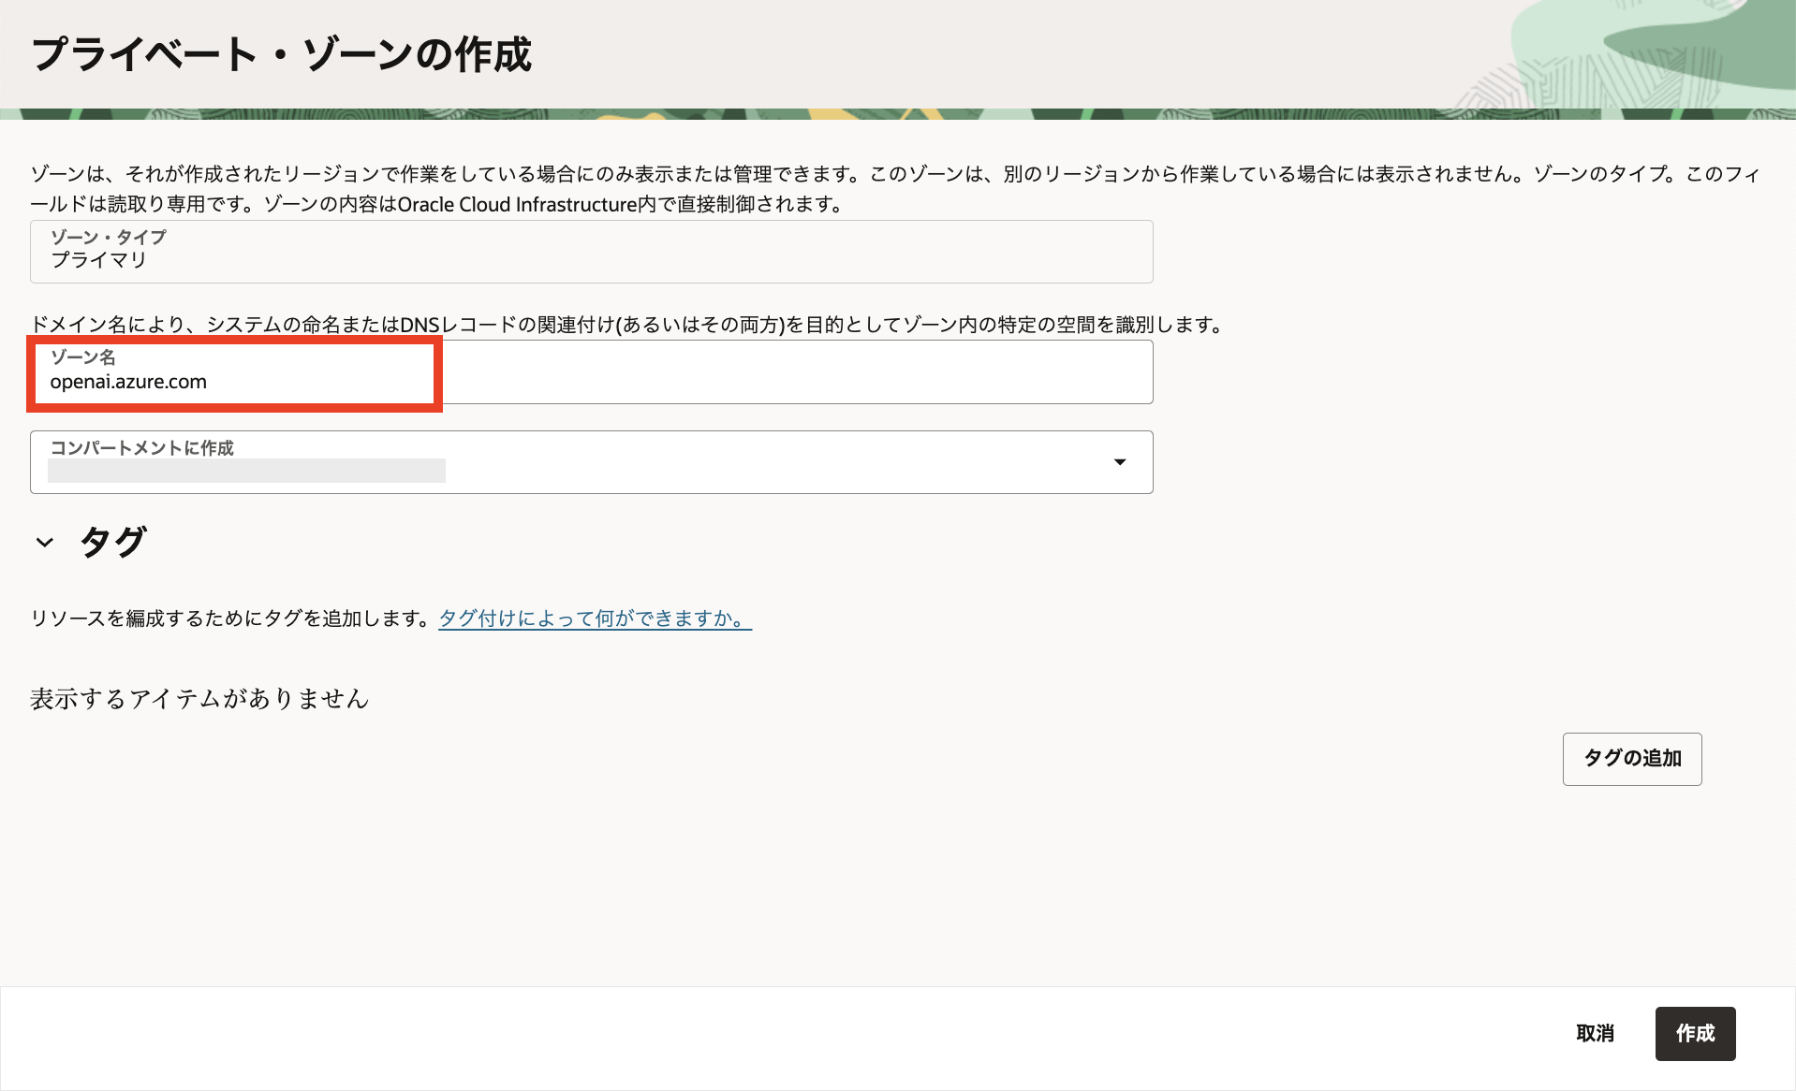This screenshot has width=1796, height=1091.
Task: Cancel with the 取消 button
Action: (x=1595, y=1033)
